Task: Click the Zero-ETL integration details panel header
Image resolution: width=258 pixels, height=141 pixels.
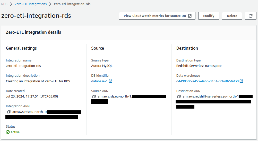Action: coord(33,32)
